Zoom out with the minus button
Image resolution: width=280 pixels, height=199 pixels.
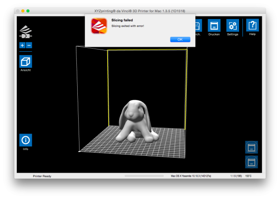point(29,45)
